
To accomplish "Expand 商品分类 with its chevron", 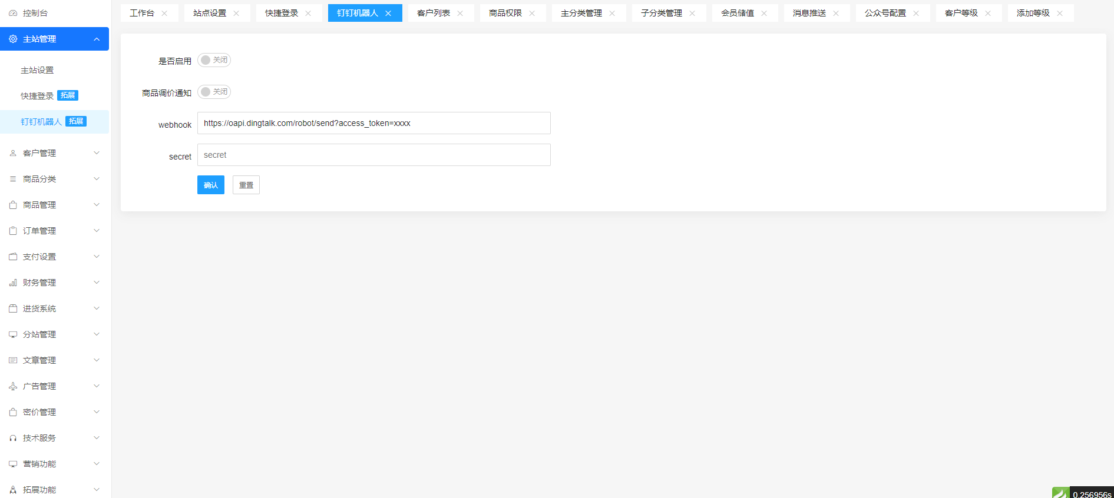I will [x=97, y=179].
